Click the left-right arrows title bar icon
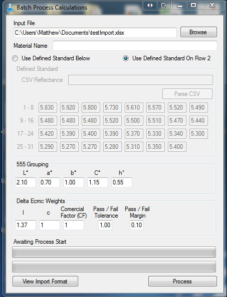This screenshot has width=227, height=297. [x=150, y=6]
